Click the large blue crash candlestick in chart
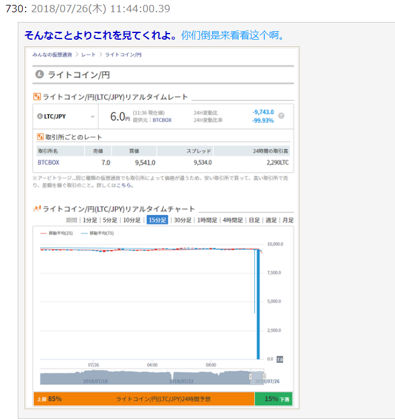 click(x=258, y=304)
